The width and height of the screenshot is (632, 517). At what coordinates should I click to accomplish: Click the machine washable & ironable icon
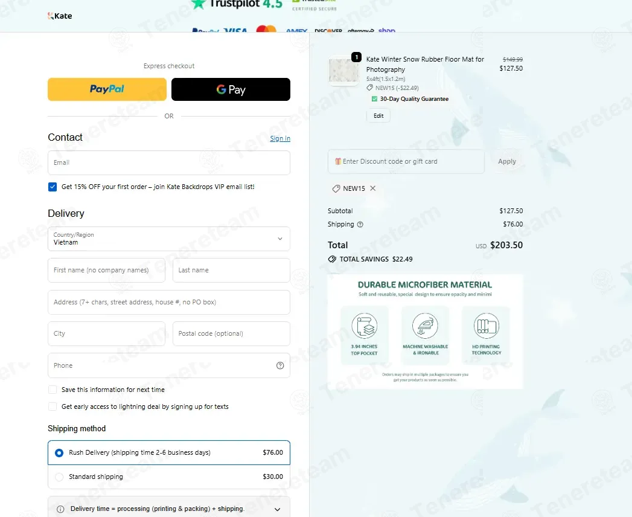click(425, 326)
